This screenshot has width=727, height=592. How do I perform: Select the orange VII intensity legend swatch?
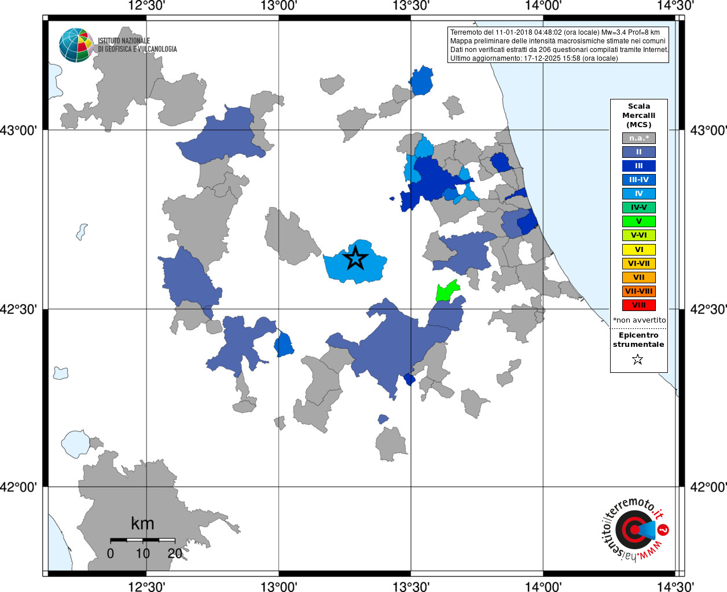(x=639, y=277)
